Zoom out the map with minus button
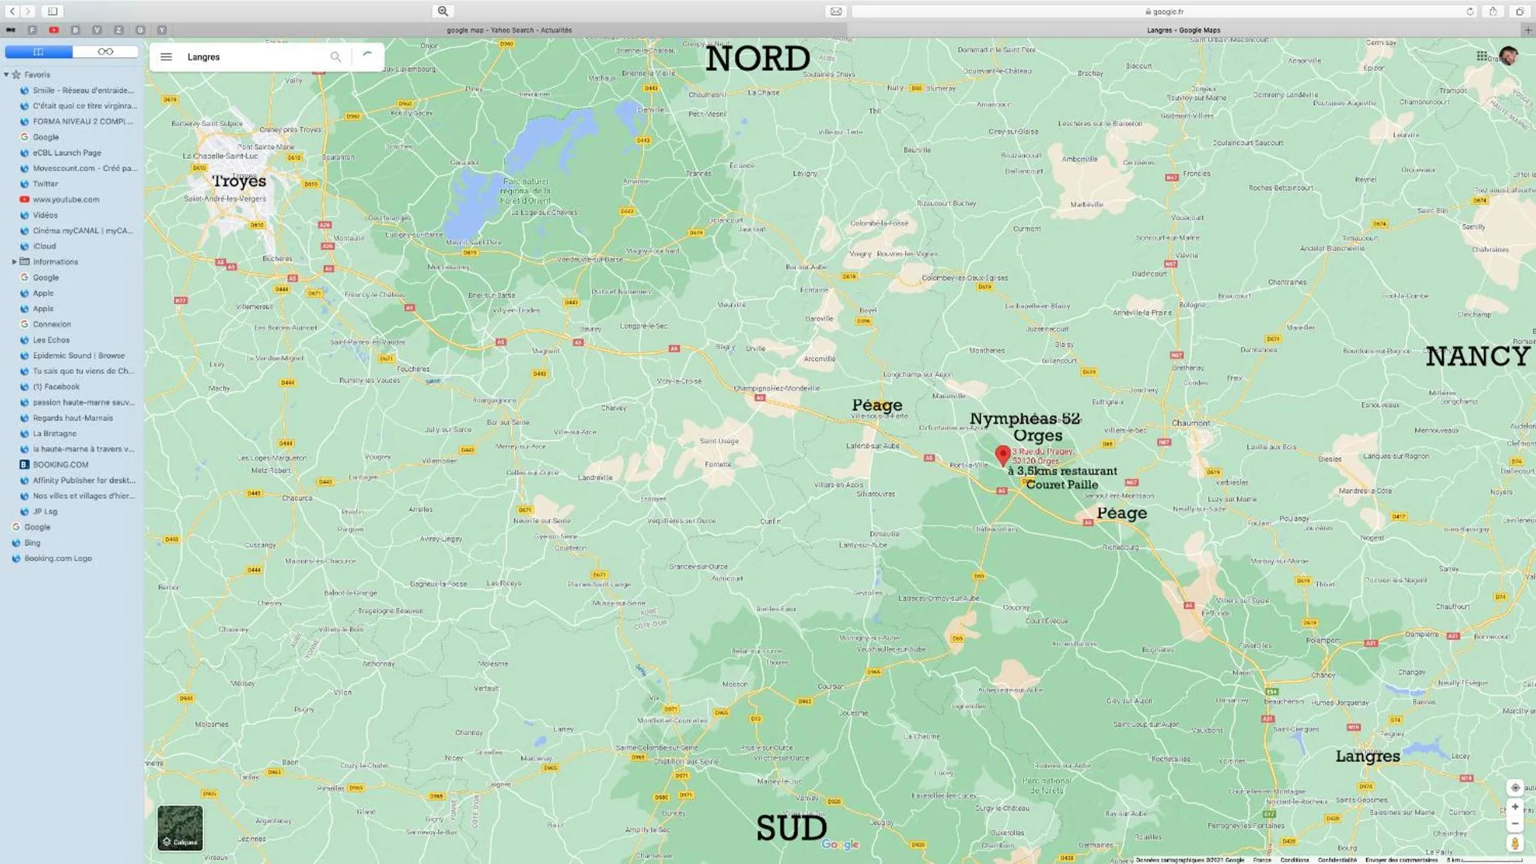 [1514, 824]
